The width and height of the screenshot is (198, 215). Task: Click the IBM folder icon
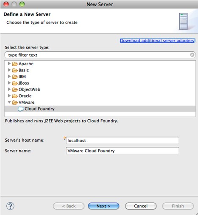click(x=15, y=77)
